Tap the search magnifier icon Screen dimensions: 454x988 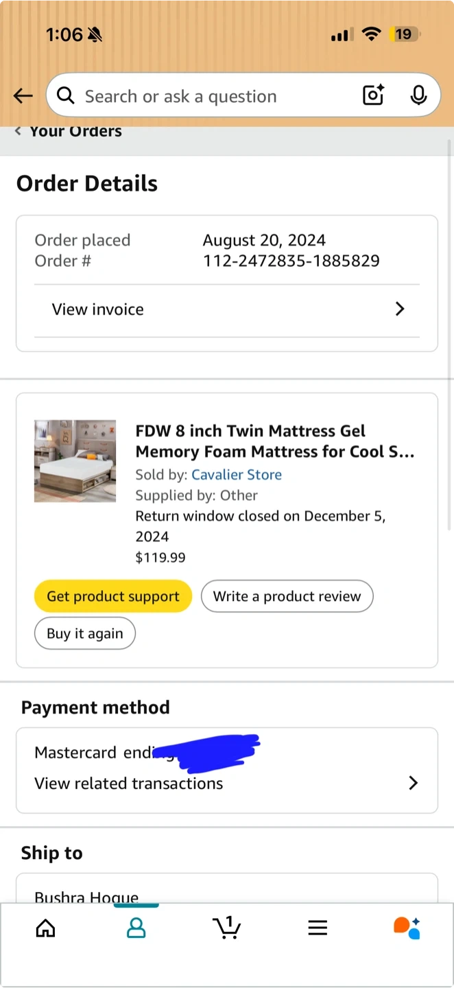66,96
